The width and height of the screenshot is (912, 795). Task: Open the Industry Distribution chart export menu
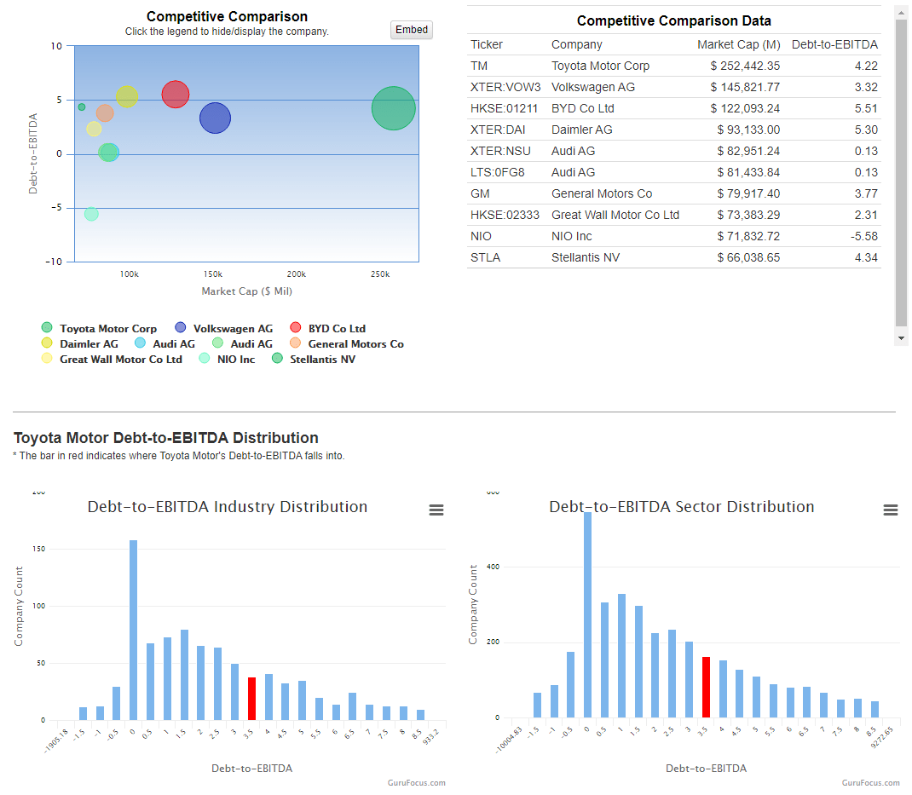click(436, 510)
